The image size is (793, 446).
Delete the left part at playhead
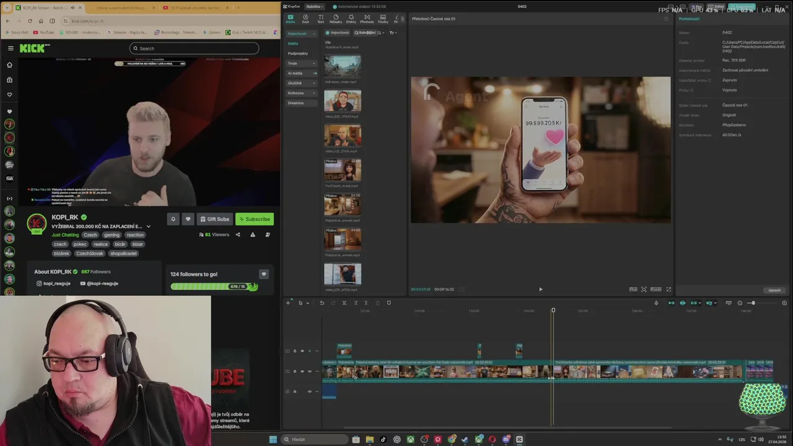(355, 303)
